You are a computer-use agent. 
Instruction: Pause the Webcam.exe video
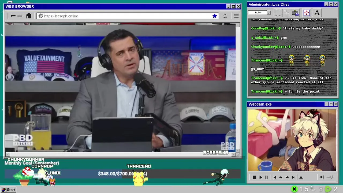(266, 177)
